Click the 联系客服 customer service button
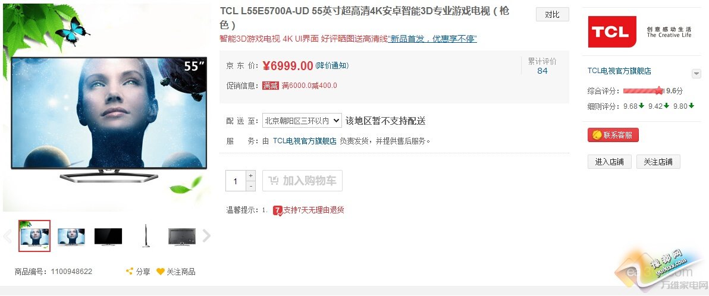 point(613,135)
